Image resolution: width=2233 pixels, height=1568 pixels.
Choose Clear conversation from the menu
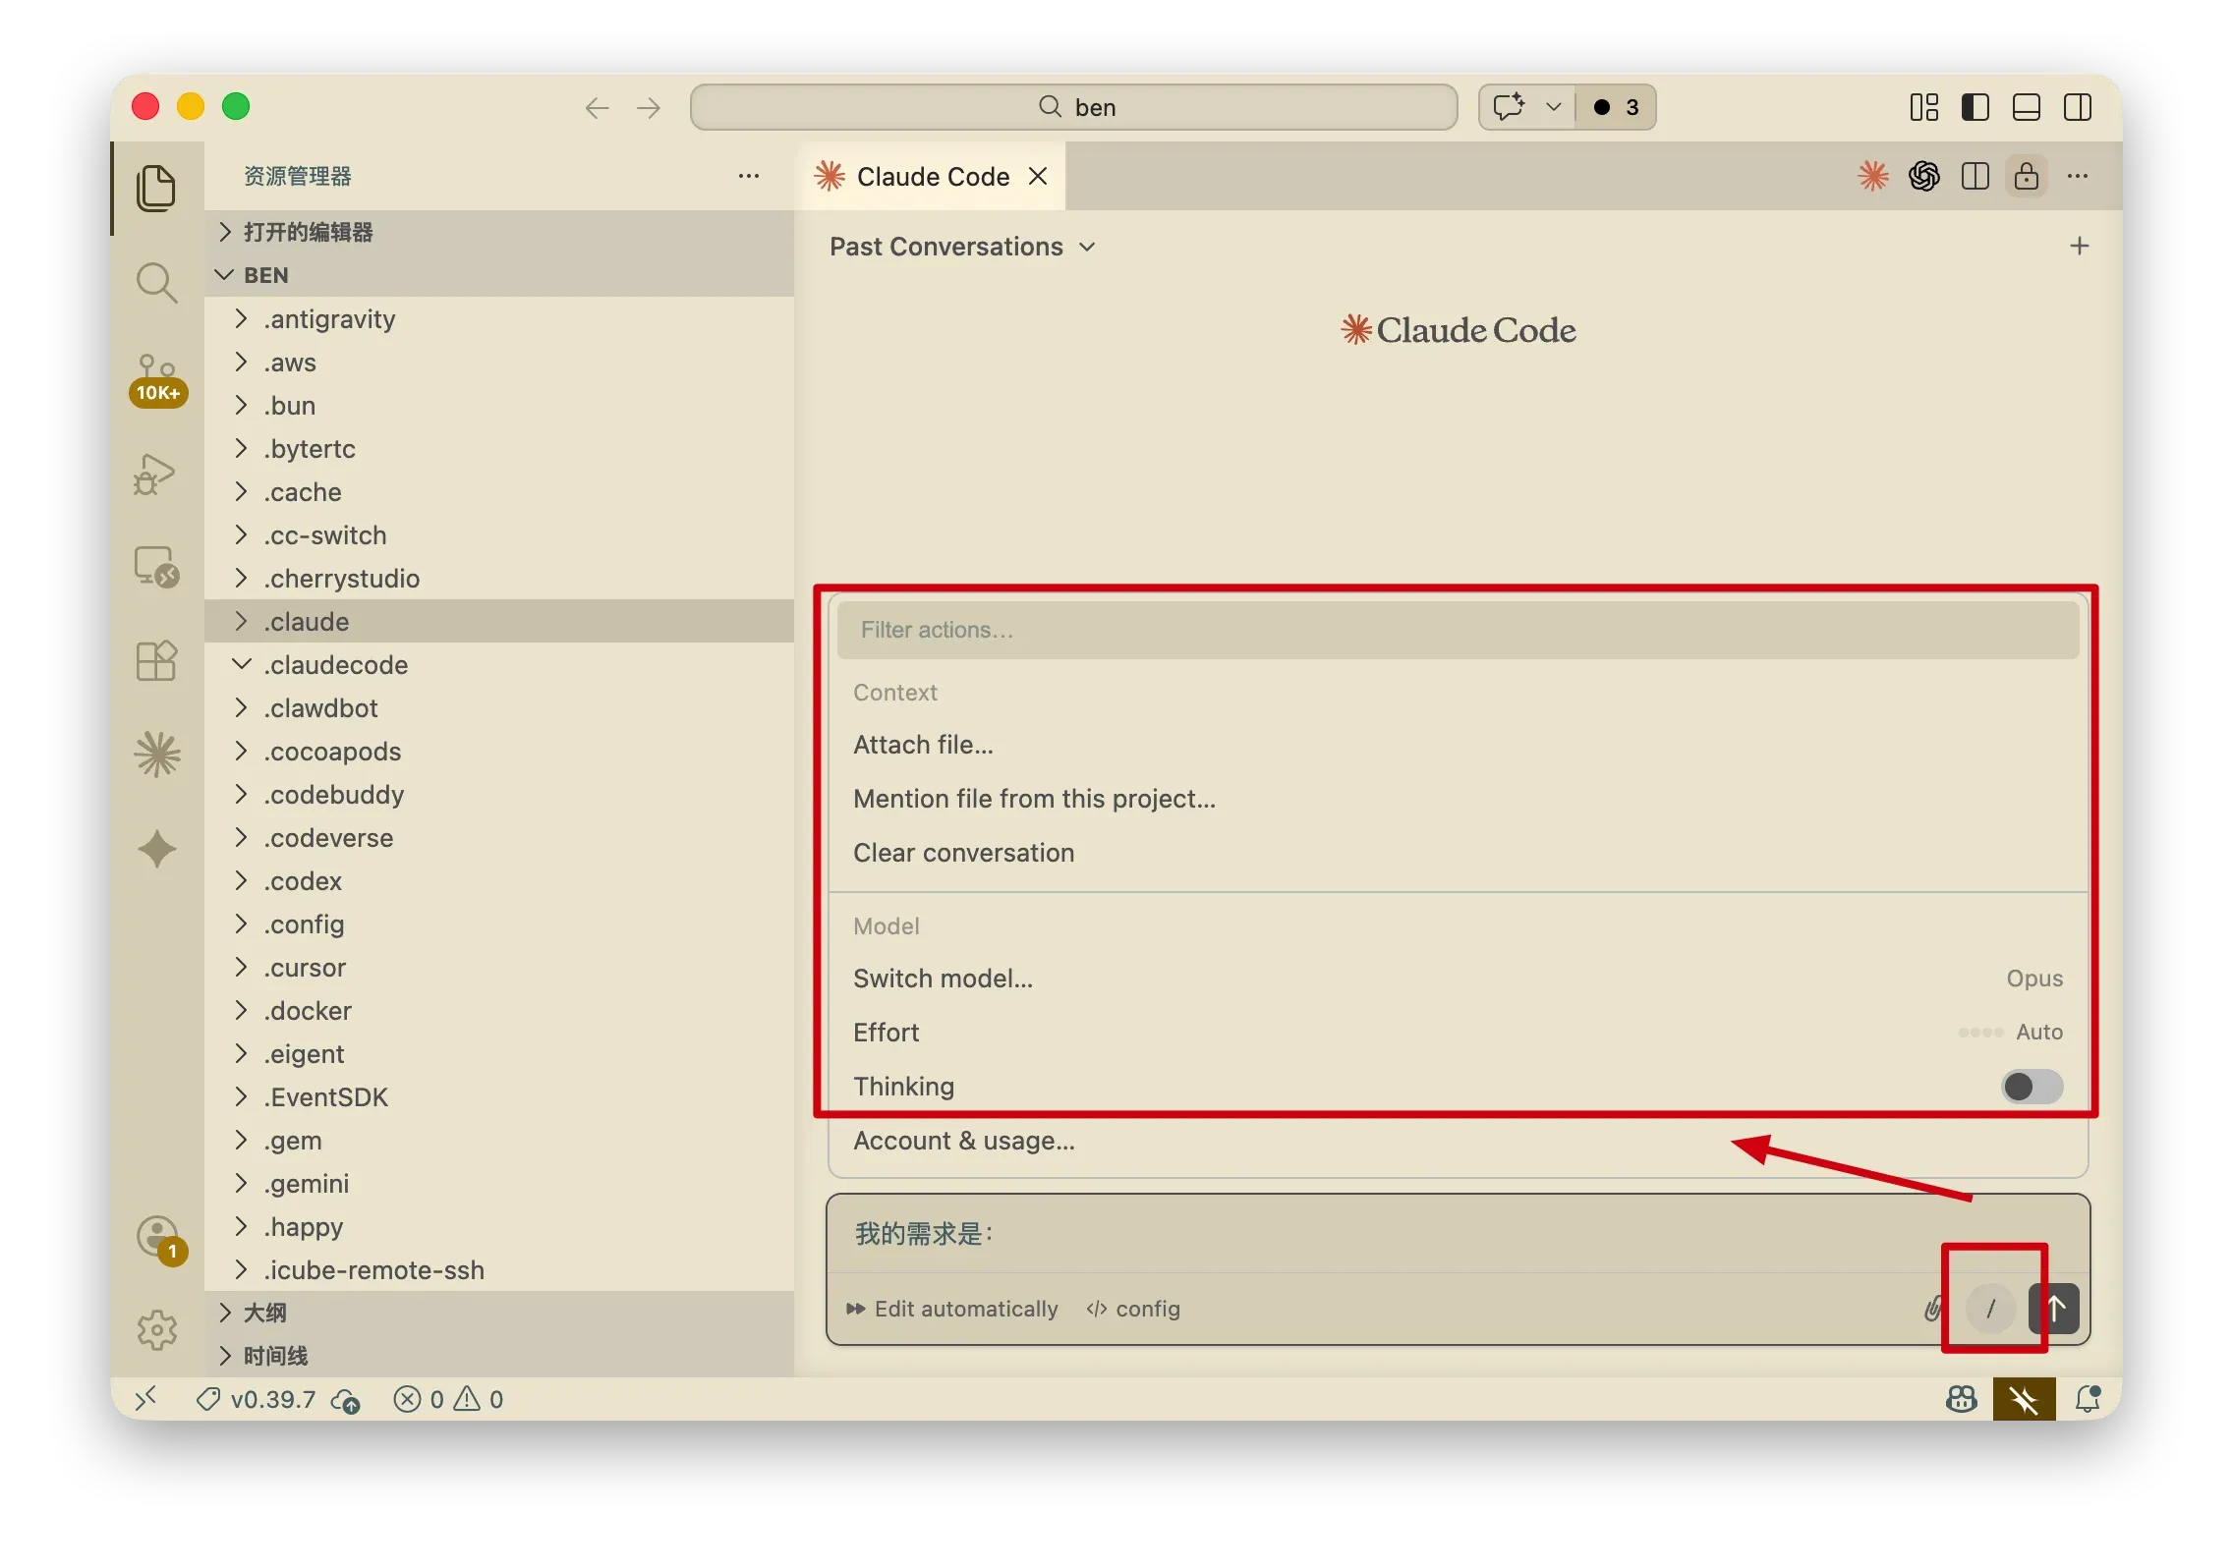click(1459, 853)
